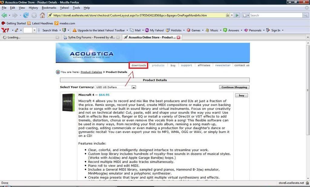The height and width of the screenshot is (187, 310).
Task: Click the HotJobs toolbar icon
Action: (168, 30)
